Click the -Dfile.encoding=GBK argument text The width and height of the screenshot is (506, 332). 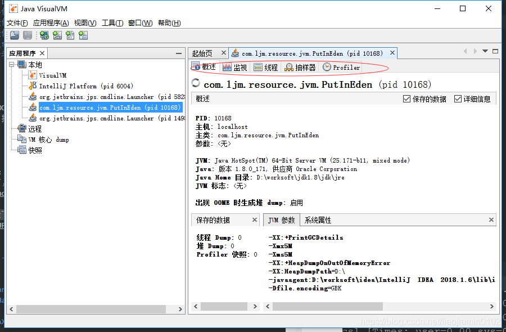305,288
